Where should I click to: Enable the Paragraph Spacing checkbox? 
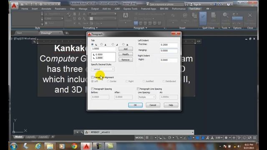point(93,89)
